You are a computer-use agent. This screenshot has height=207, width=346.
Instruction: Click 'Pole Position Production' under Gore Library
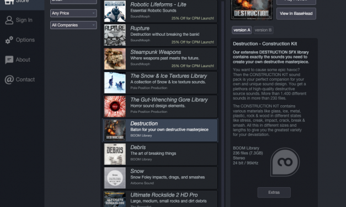click(149, 112)
